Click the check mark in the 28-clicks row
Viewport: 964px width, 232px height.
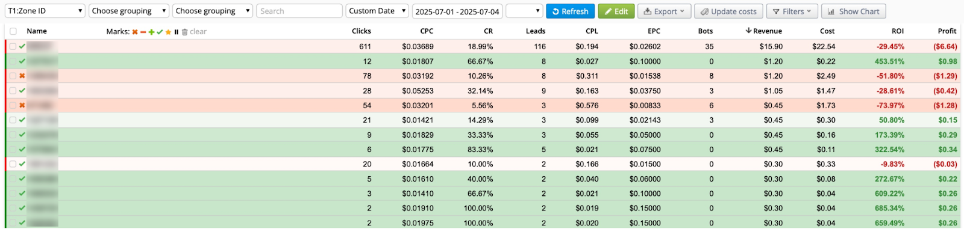(x=22, y=91)
